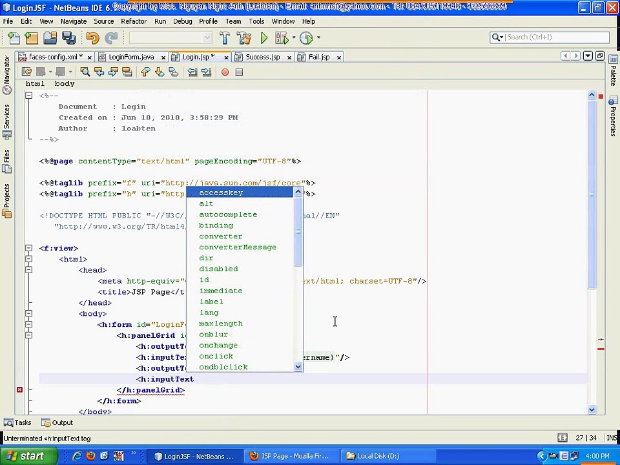The image size is (620, 465).
Task: Click the New Project toolbar icon
Action: click(x=31, y=38)
